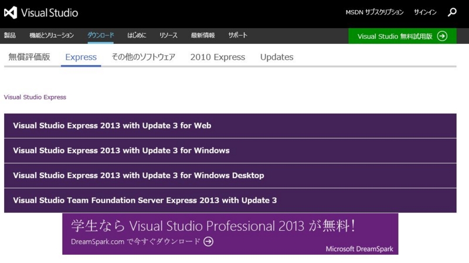Select the Express tab

click(81, 57)
